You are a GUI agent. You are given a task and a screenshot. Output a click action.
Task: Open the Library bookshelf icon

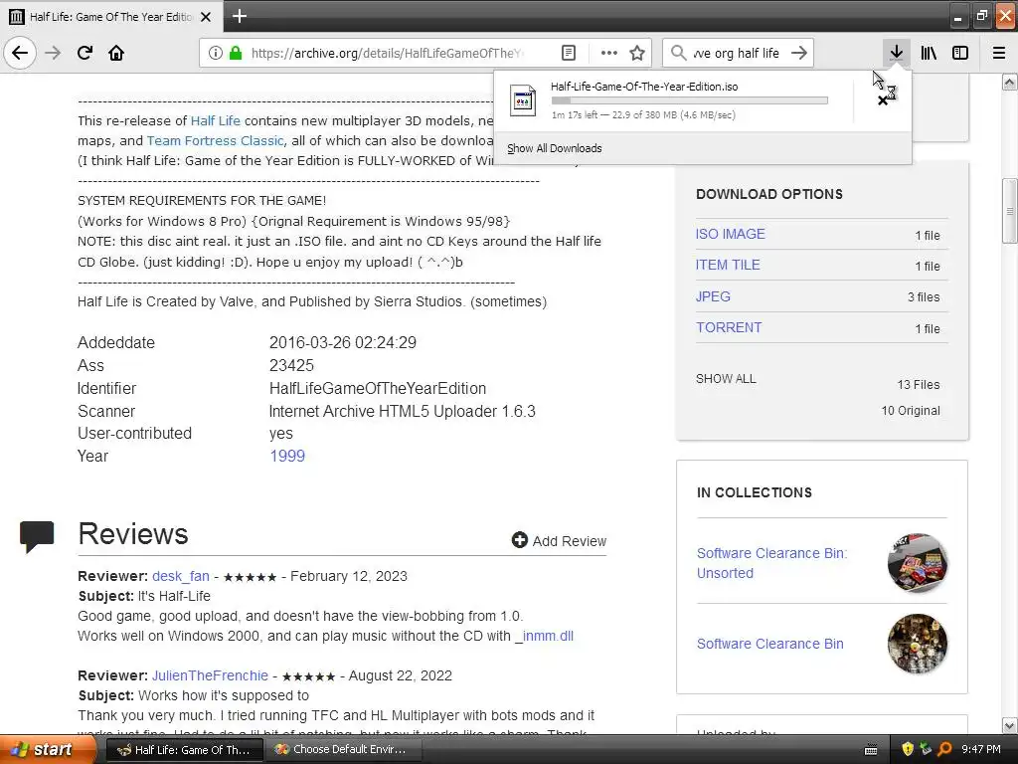[929, 53]
